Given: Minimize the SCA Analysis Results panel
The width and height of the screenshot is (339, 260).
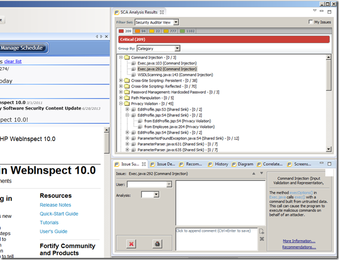Looking at the screenshot, I should [322, 11].
